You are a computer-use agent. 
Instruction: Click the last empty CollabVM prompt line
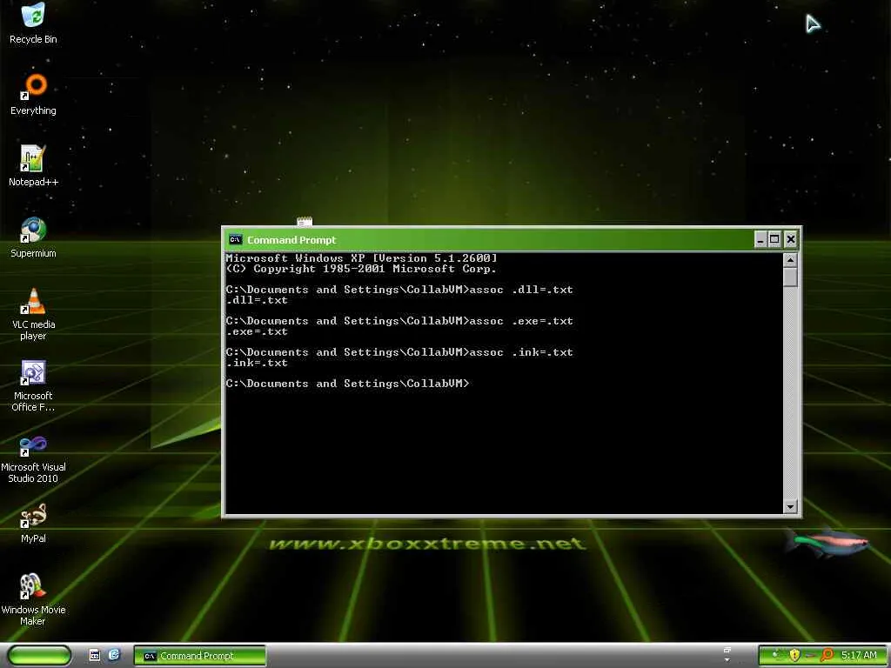[348, 384]
